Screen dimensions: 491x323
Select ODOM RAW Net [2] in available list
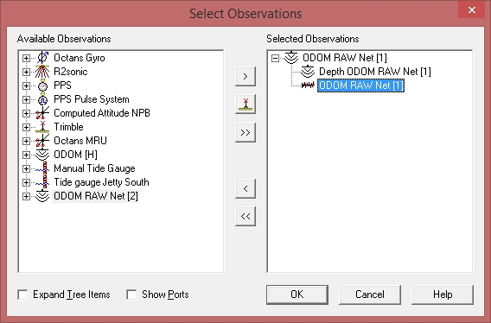[95, 196]
